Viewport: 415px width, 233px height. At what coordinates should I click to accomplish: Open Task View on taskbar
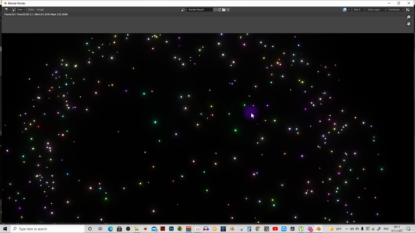point(101,228)
